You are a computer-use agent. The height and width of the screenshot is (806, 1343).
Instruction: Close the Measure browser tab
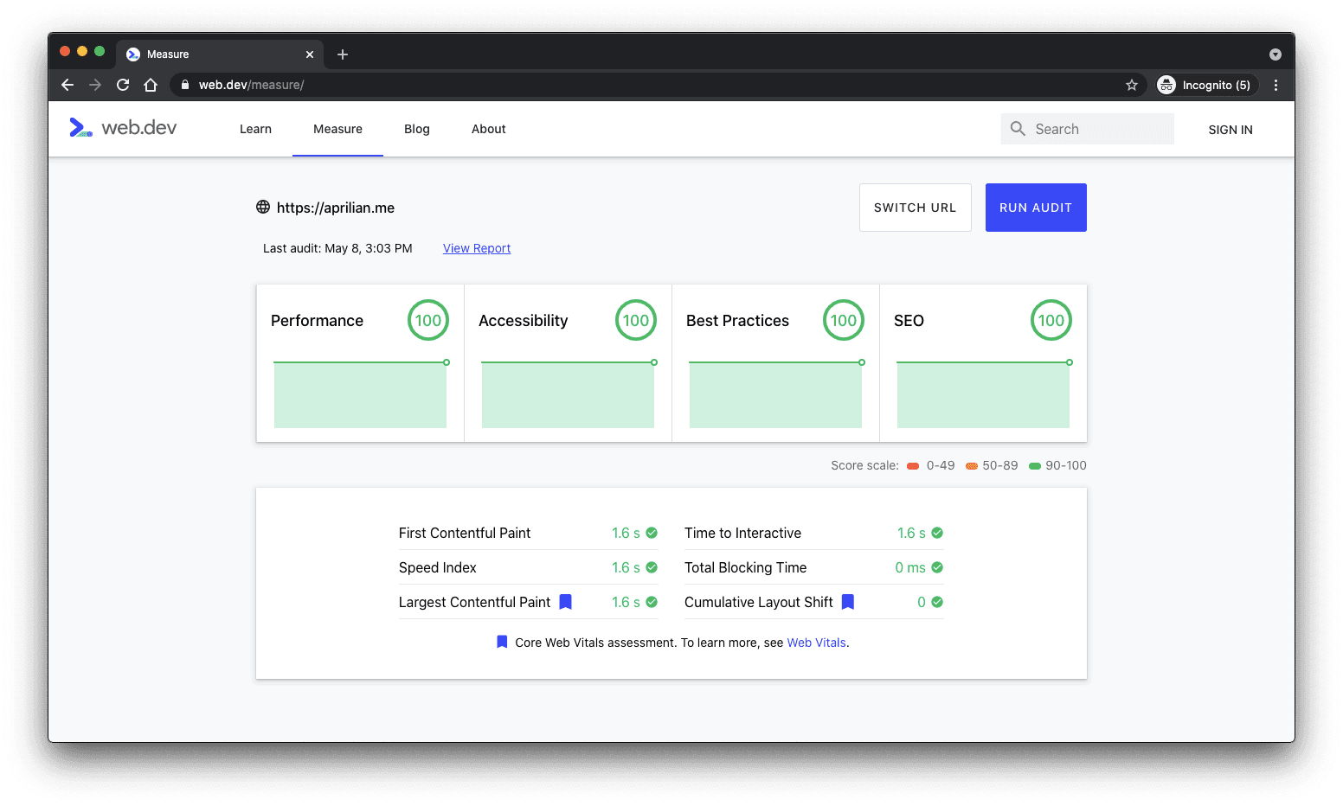310,54
